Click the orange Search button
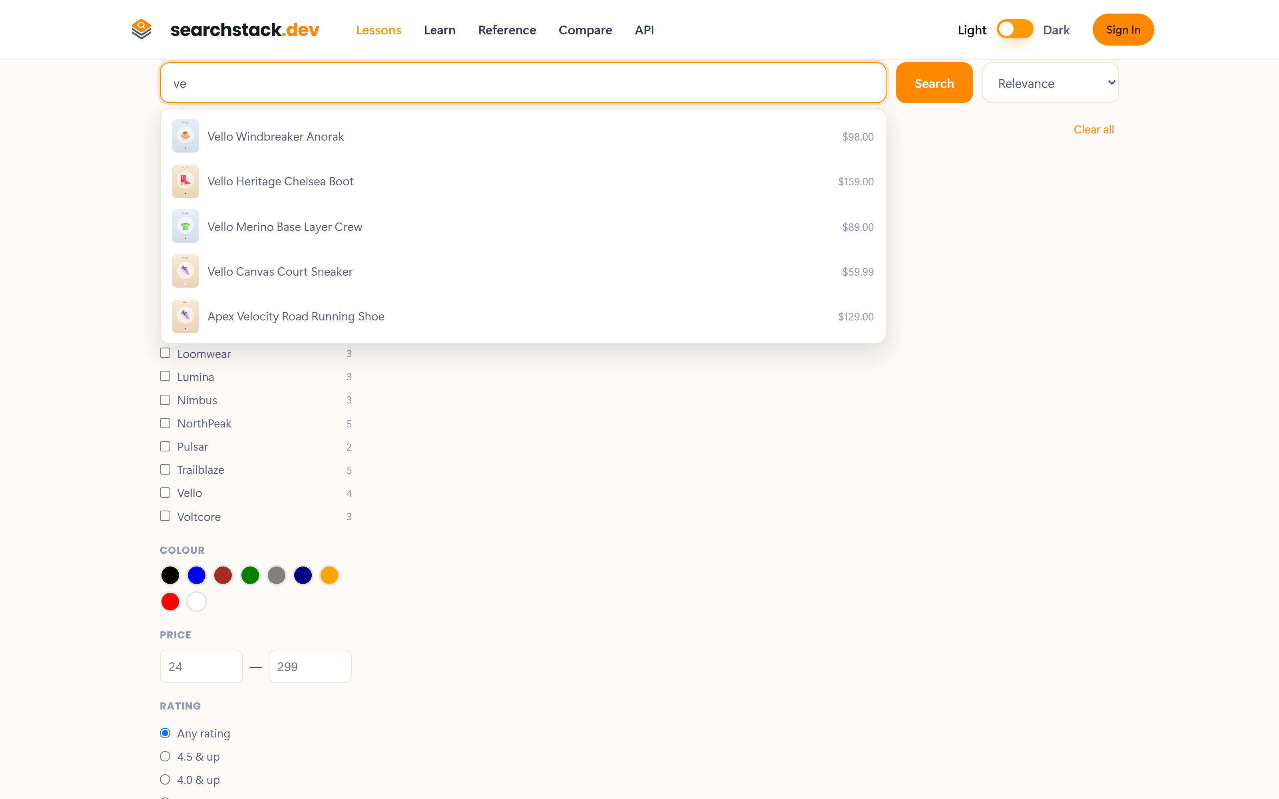This screenshot has height=799, width=1279. coord(934,83)
